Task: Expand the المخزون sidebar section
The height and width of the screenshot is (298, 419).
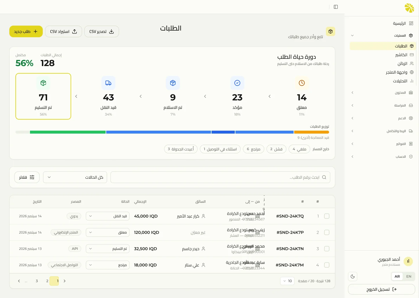Action: (383, 93)
